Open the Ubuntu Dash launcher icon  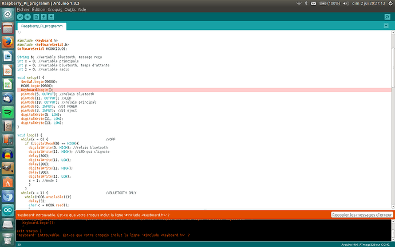click(7, 14)
